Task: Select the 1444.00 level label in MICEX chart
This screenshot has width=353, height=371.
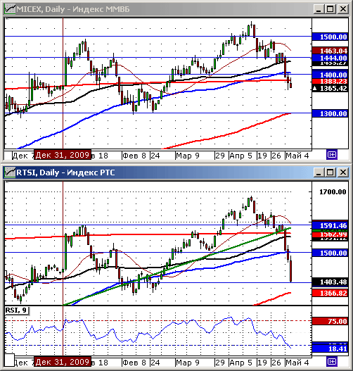Action: click(330, 58)
